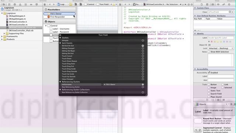Open the log navigator icon
Screen dimensions: 236x133
(x=37, y=4)
